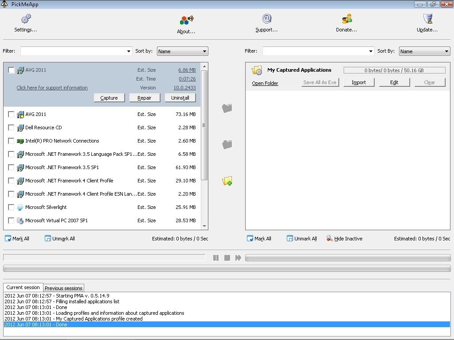
Task: Click the skip forward playback button
Action: 238,258
